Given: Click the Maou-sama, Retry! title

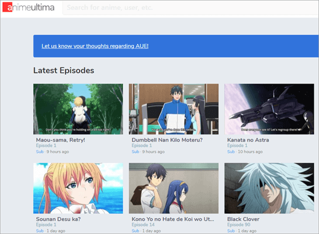Looking at the screenshot, I should point(60,140).
